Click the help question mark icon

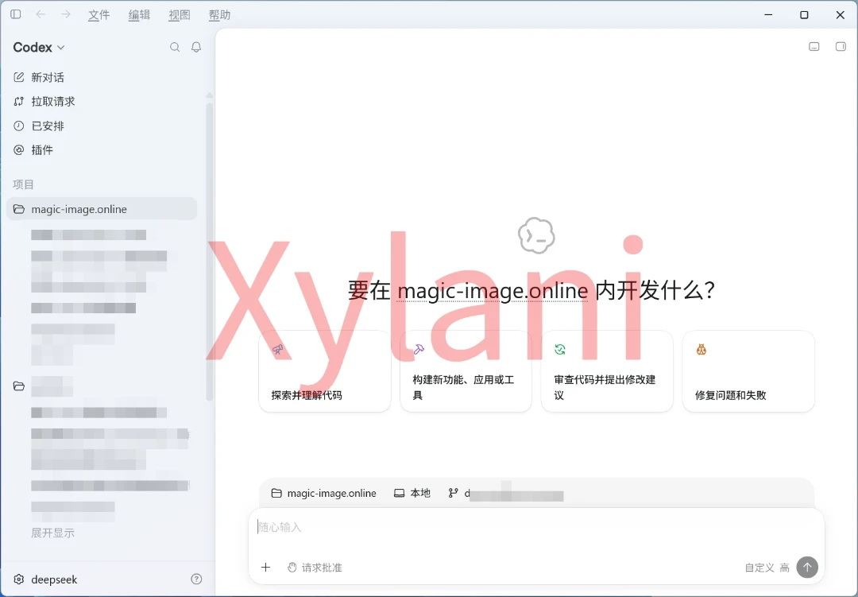tap(196, 579)
